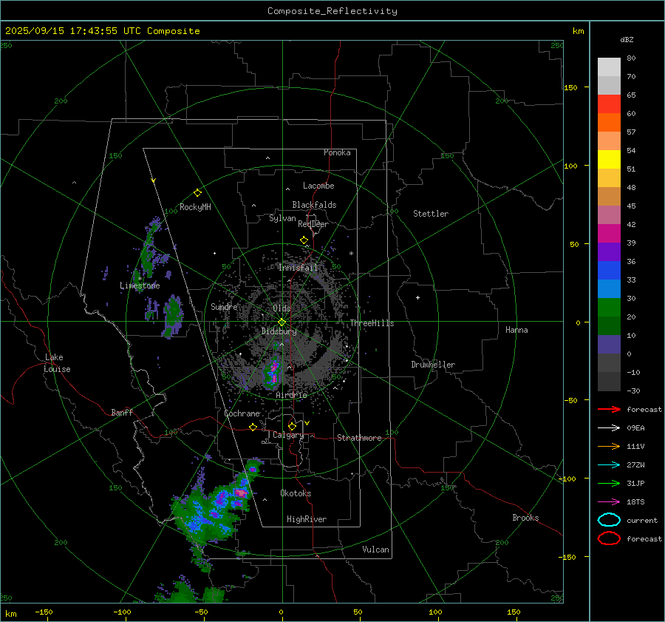Click the Limestone label
Screen dimensions: 665x622
click(140, 285)
